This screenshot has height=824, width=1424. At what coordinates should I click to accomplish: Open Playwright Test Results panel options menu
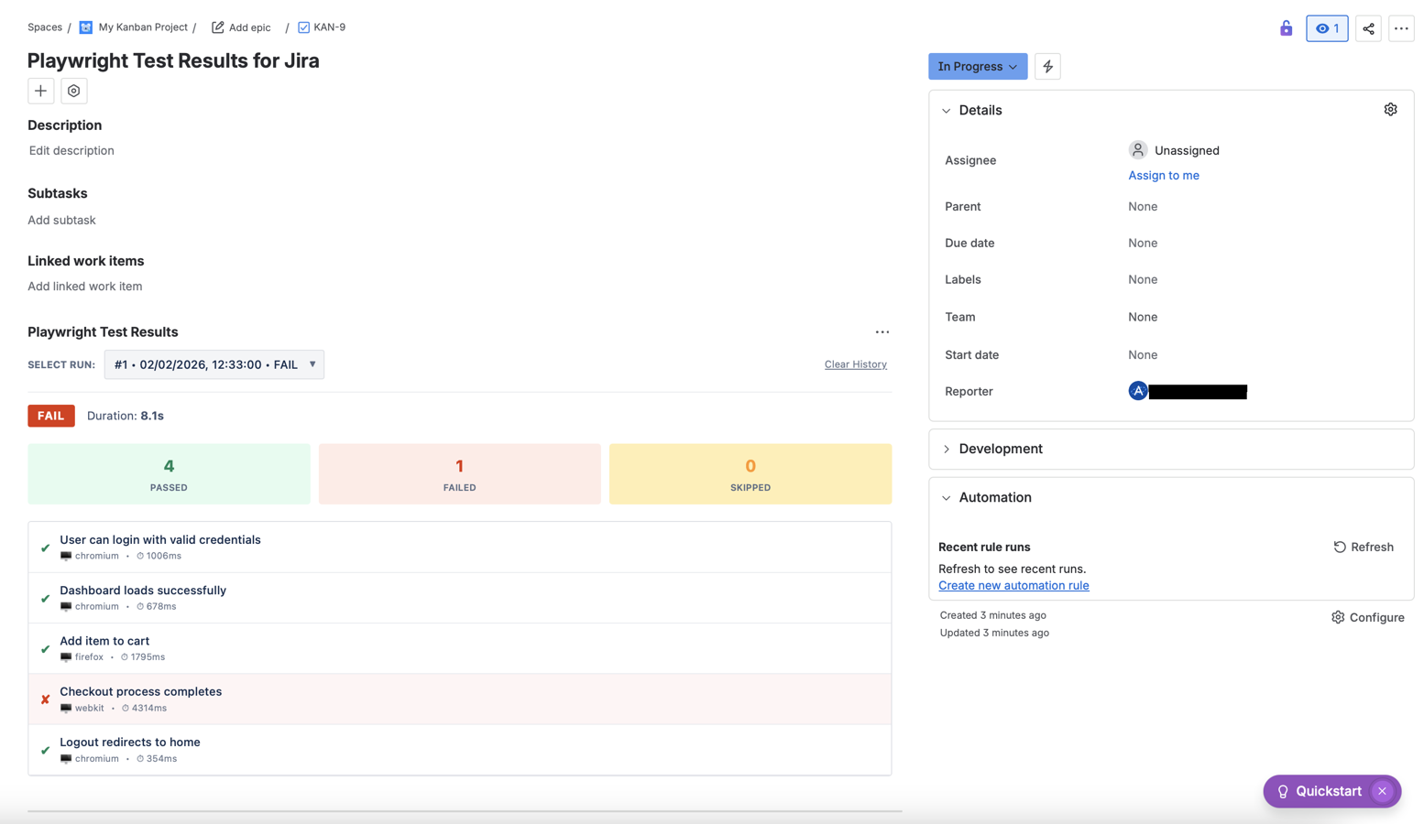pos(882,332)
